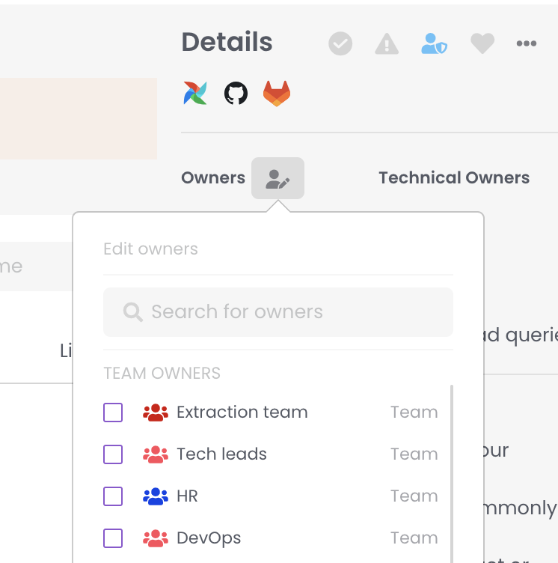
Task: Enable the DevOps team checkbox
Action: 113,538
